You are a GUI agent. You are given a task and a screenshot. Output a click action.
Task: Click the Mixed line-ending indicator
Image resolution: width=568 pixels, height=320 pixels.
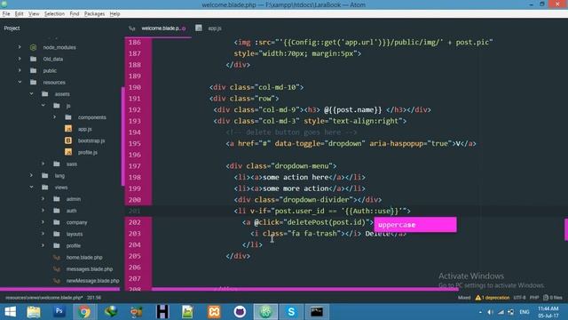[x=464, y=298]
